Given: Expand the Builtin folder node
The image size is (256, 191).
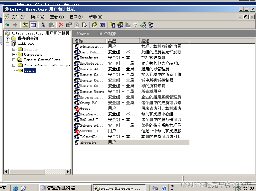Looking at the screenshot, I should click(14, 49).
